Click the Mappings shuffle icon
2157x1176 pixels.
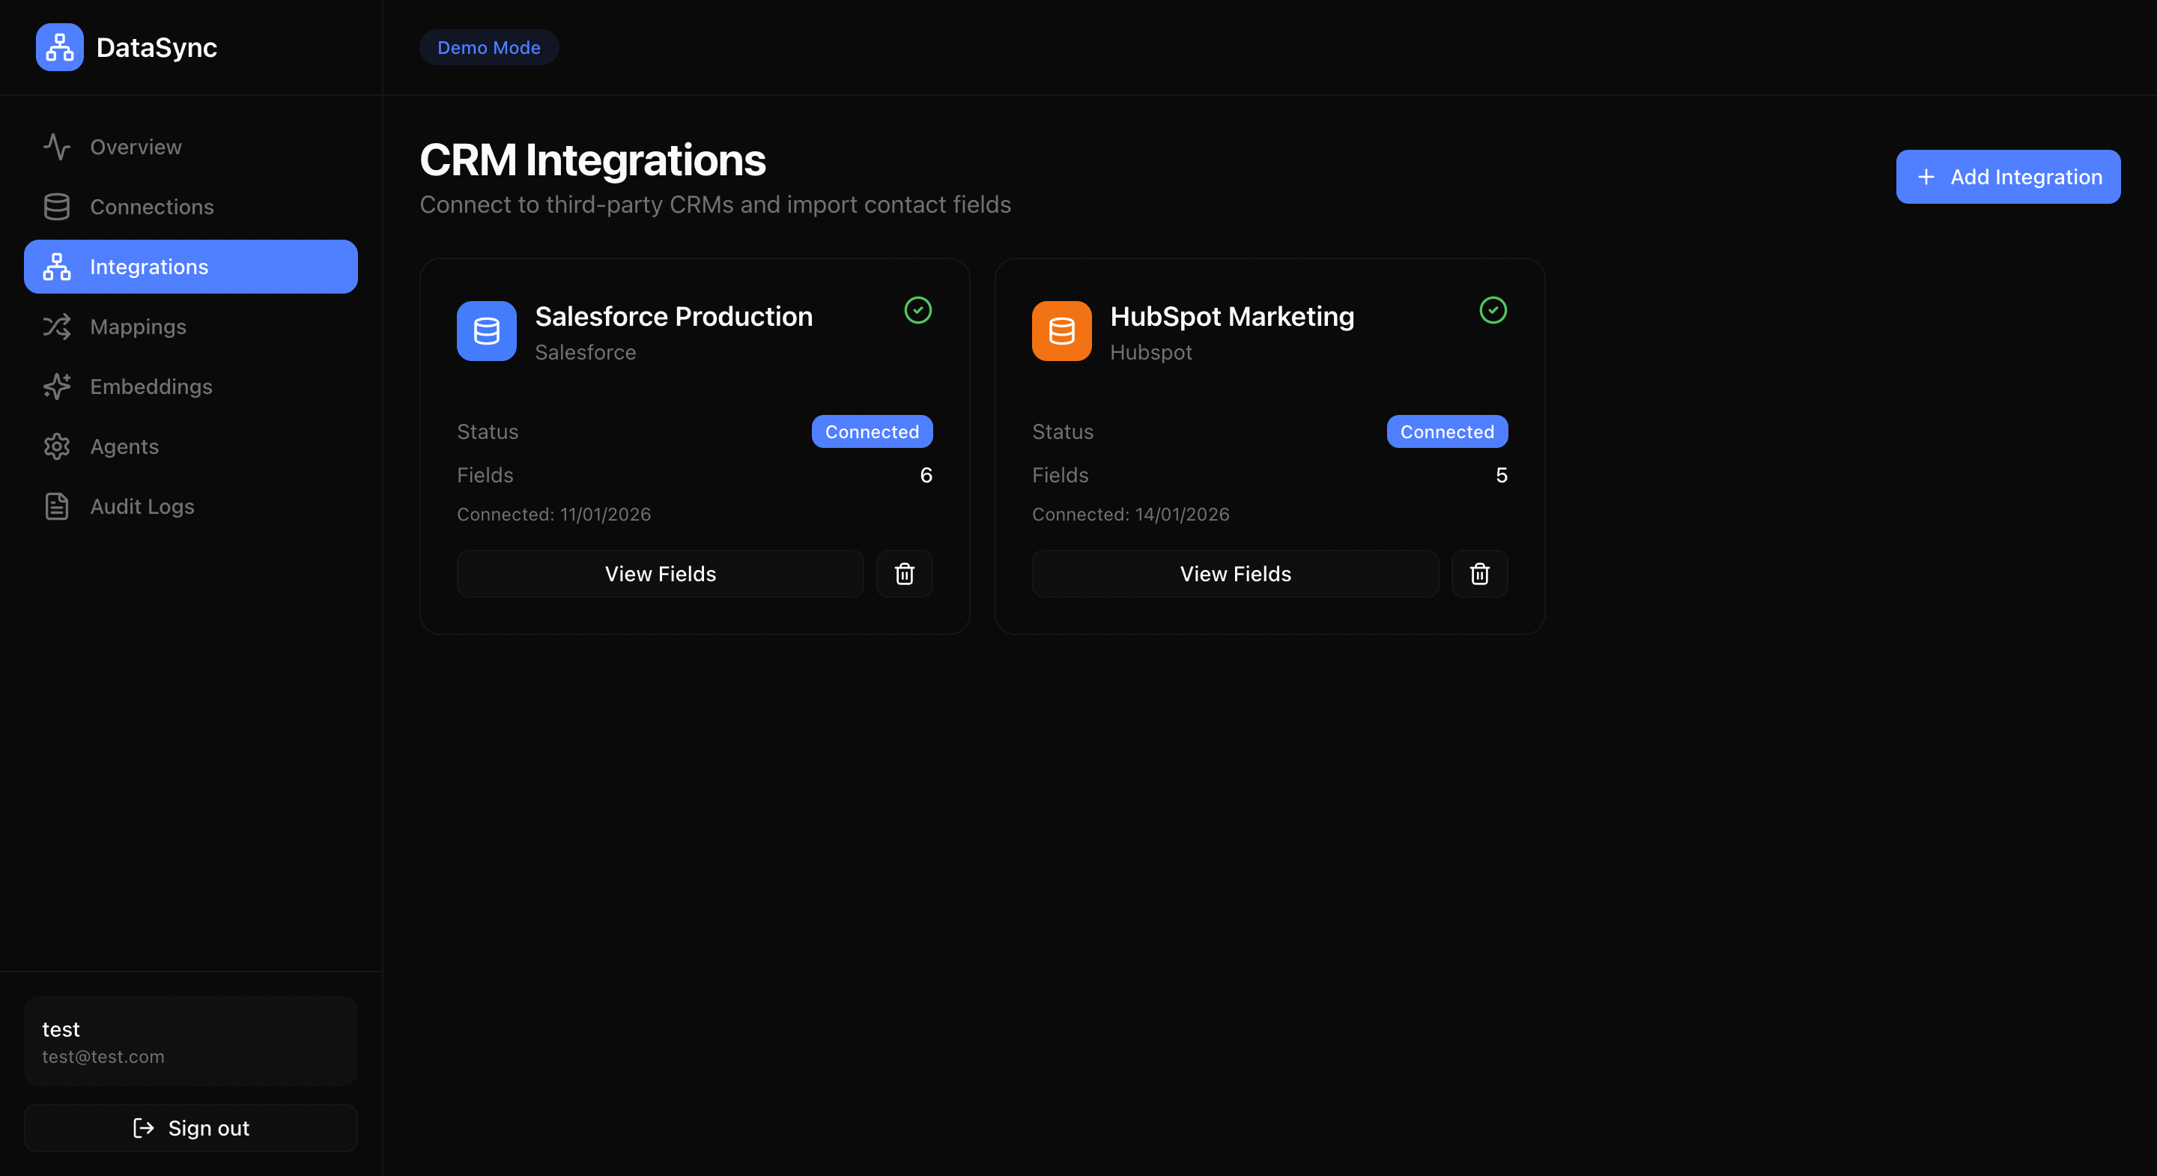click(57, 326)
